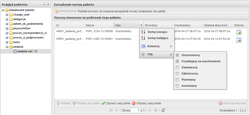This screenshot has width=250, height=115.
Task: Click Zaznacz wszystkie button
Action: click(x=116, y=103)
